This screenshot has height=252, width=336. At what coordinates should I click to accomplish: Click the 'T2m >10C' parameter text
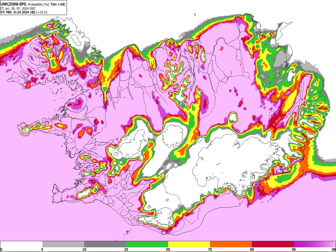click(x=58, y=4)
